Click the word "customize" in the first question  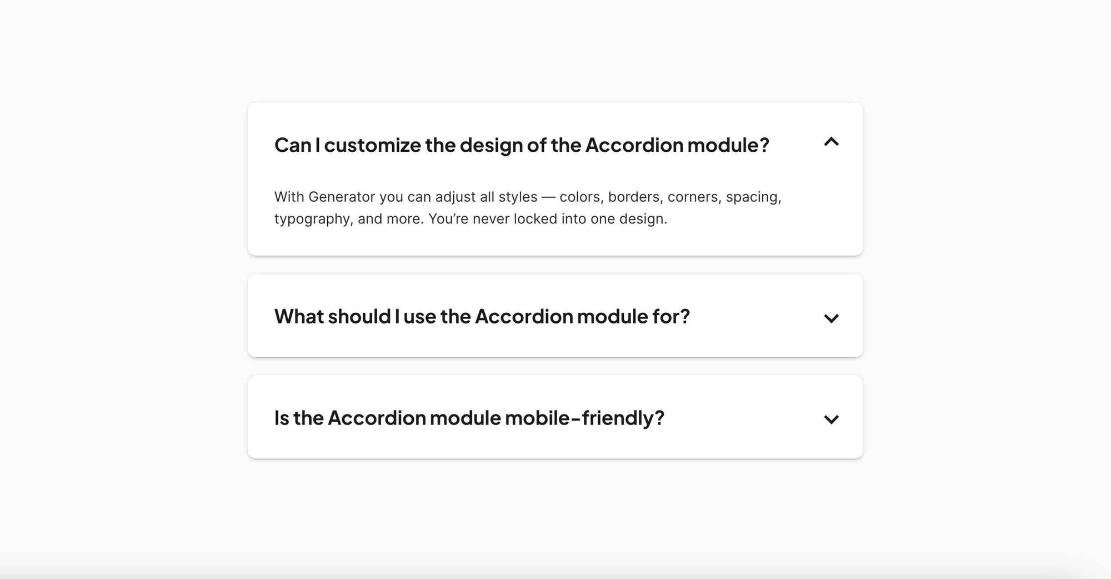(x=372, y=145)
